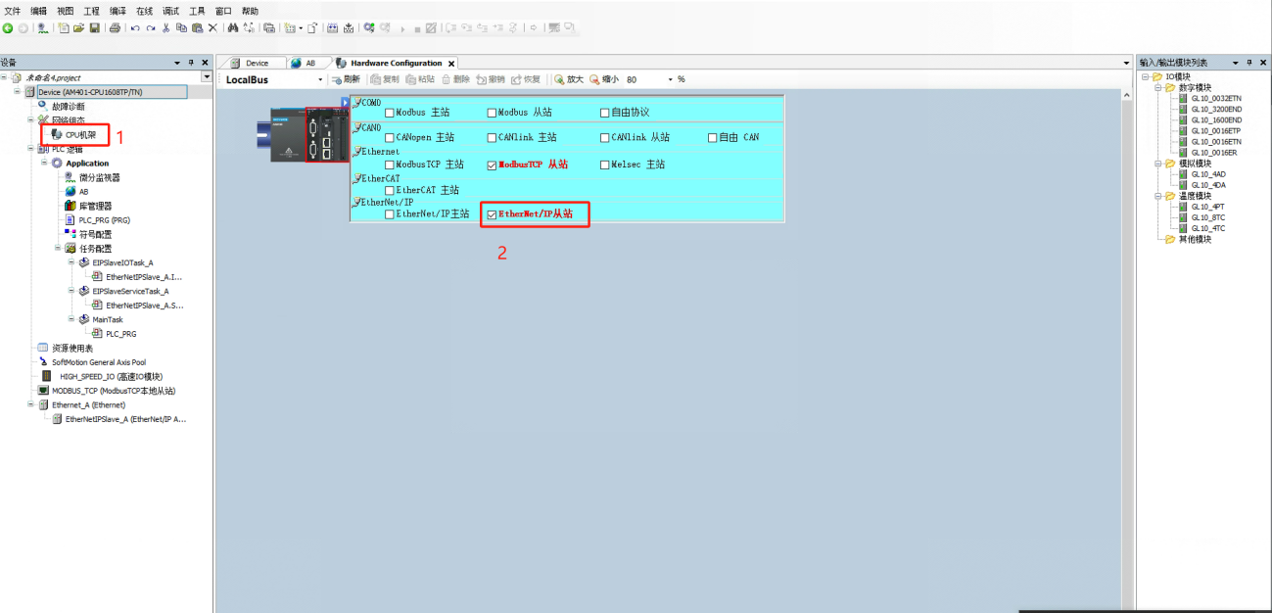
Task: Click the Print toolbar icon
Action: pyautogui.click(x=115, y=28)
